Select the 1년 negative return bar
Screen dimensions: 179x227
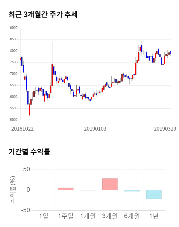pyautogui.click(x=154, y=194)
